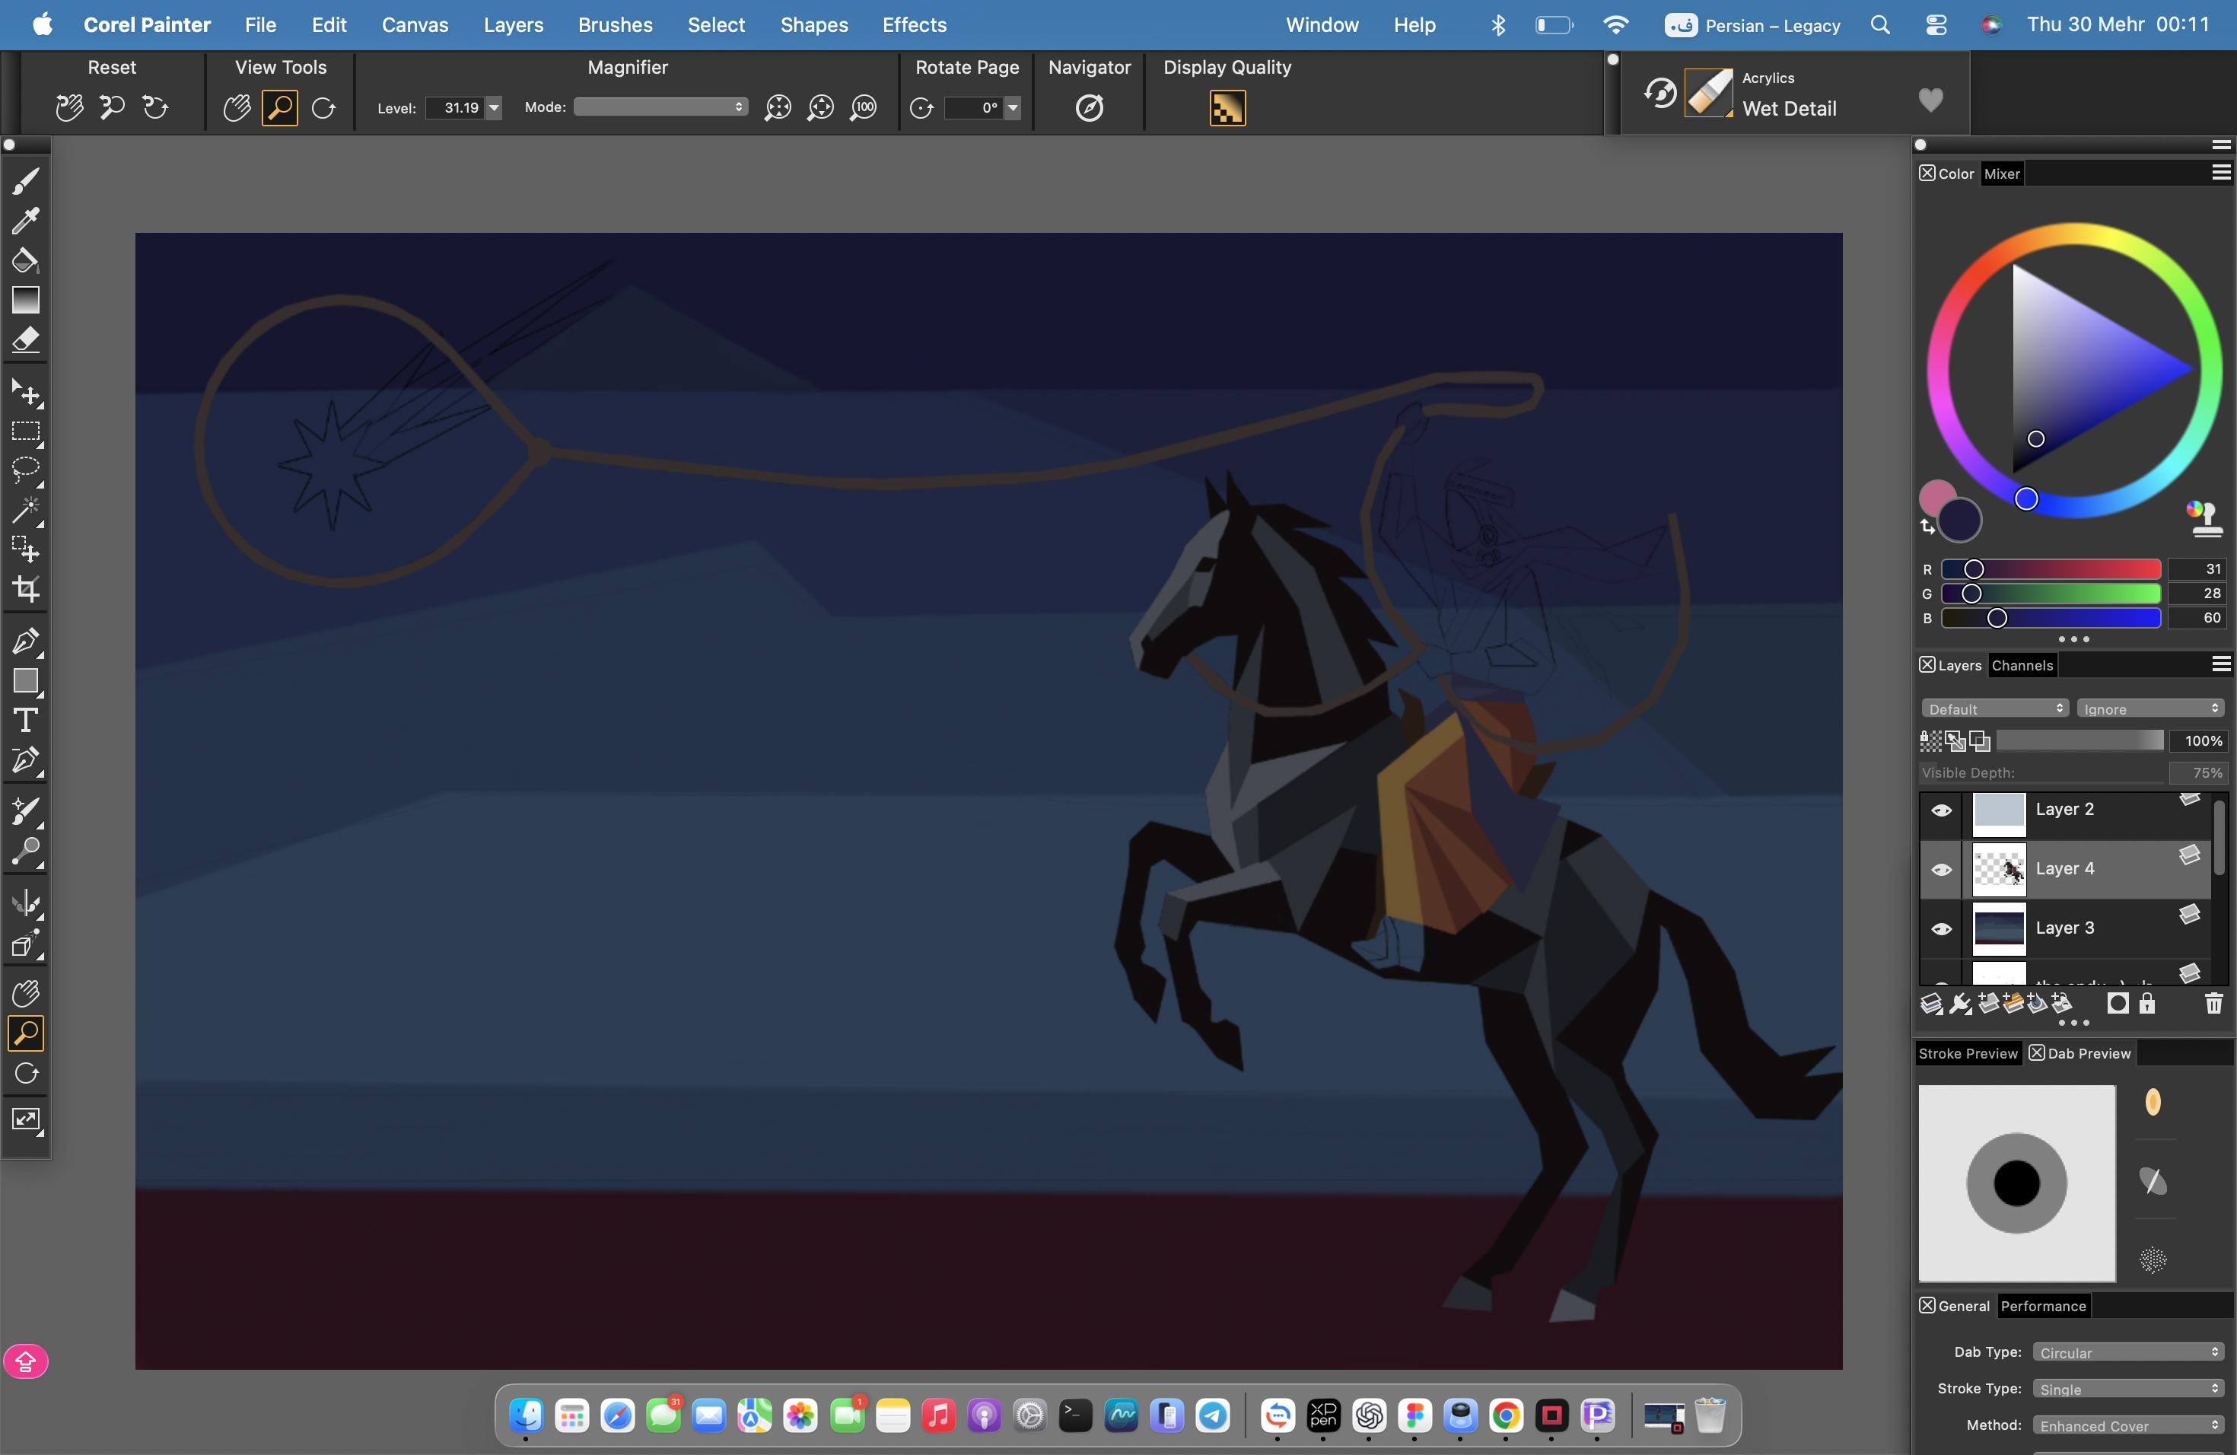Open the magnifier Level dropdown arrow
2237x1455 pixels.
coord(494,108)
